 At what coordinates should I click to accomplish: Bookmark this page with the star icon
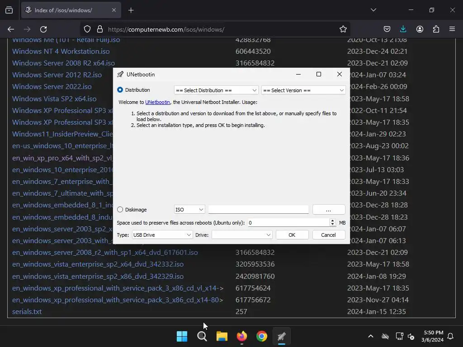(343, 29)
